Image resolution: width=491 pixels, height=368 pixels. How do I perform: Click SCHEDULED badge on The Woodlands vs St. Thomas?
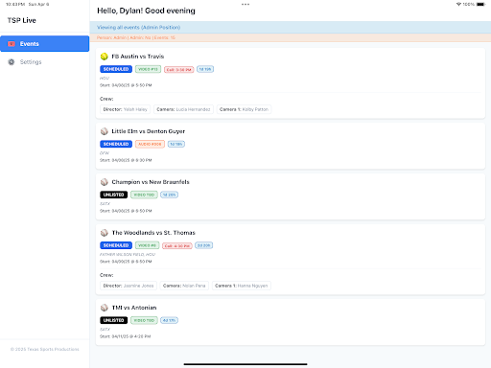click(x=116, y=245)
